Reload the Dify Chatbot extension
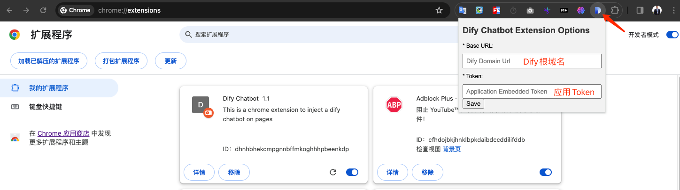 (x=333, y=172)
